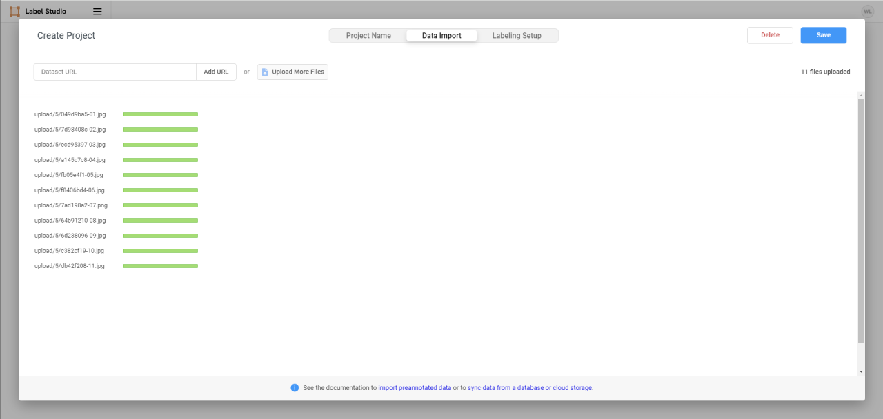This screenshot has height=419, width=883.
Task: Save the project with Save button
Action: [824, 35]
